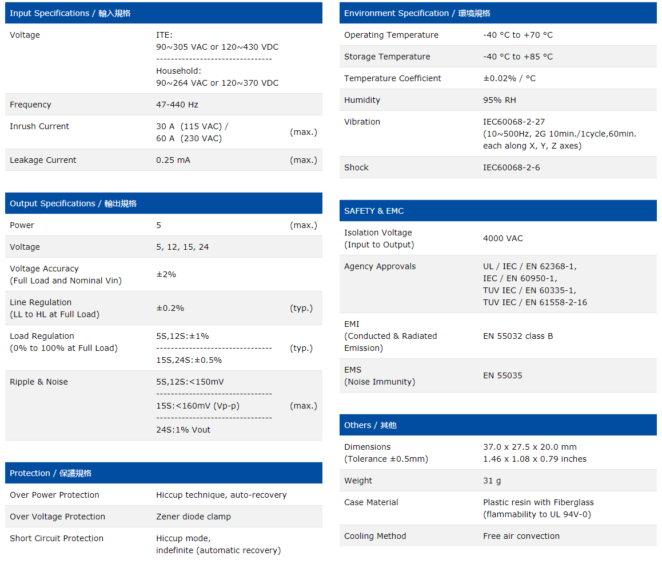Click the Line Regulation ±0.2% value
Viewport: 662px width, 568px height.
170,308
